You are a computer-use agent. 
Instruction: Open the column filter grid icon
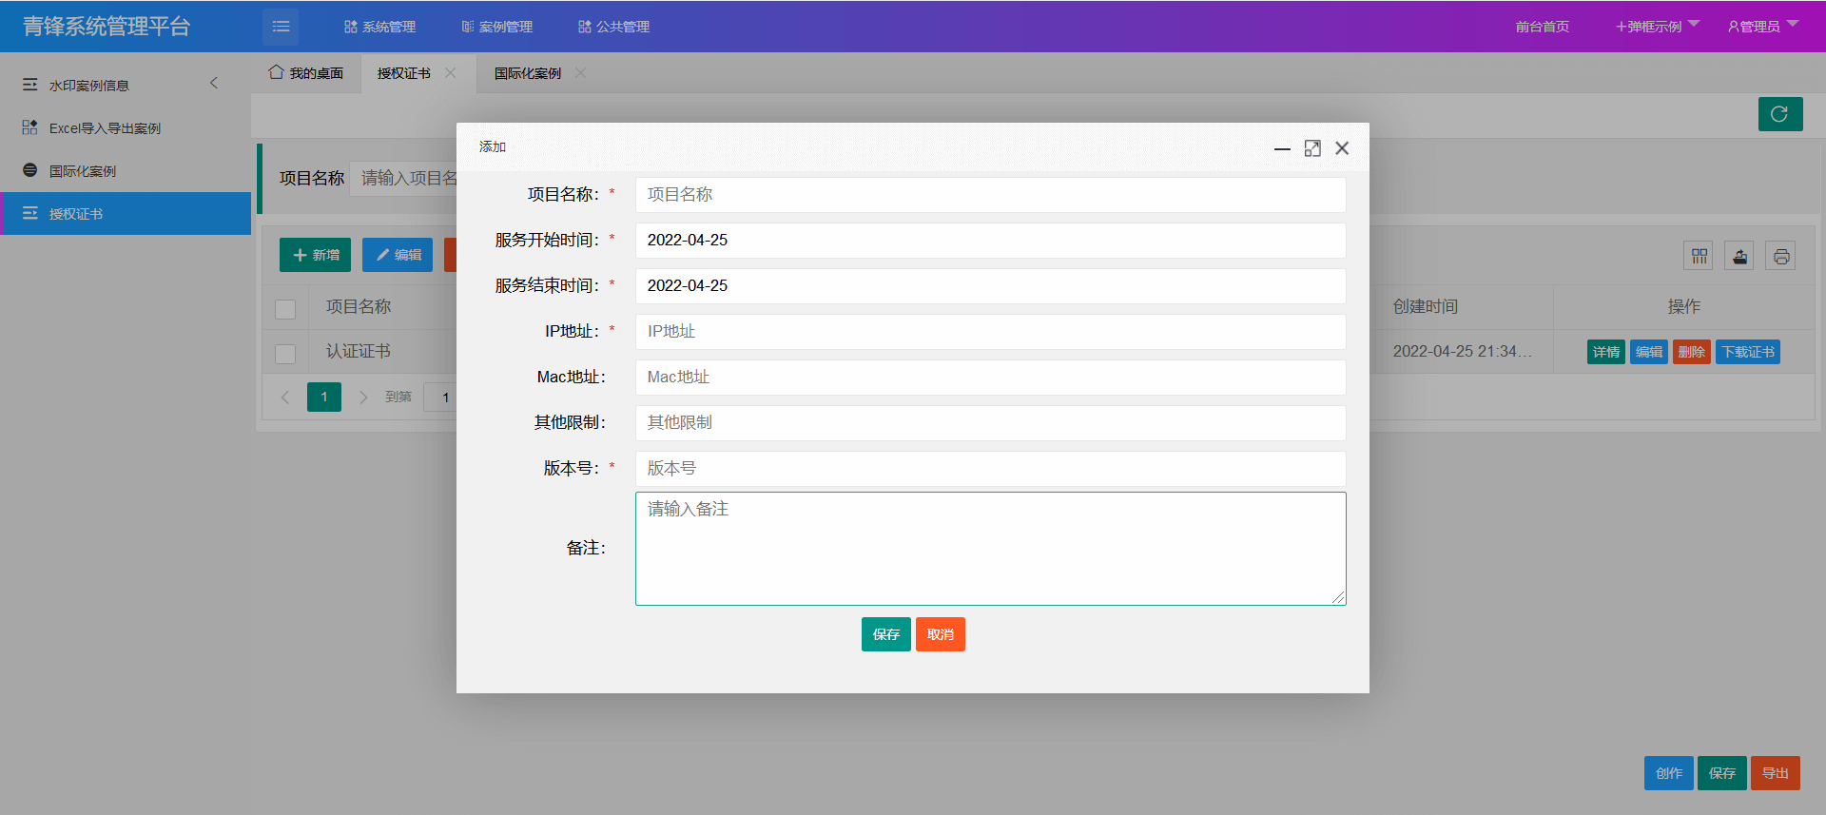pos(1699,256)
